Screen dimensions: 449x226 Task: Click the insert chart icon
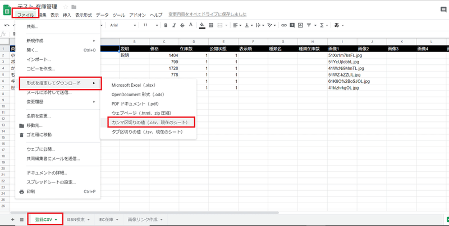(x=300, y=25)
